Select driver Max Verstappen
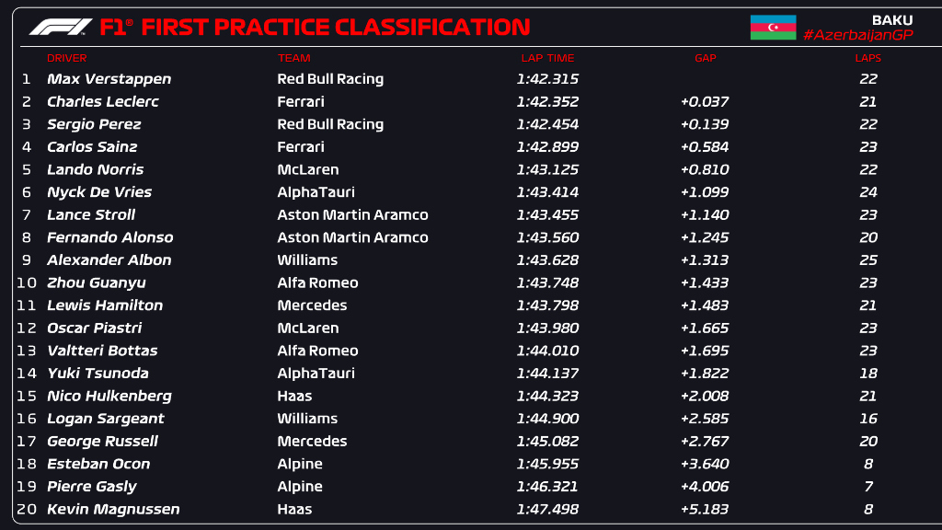942x530 pixels. (109, 79)
